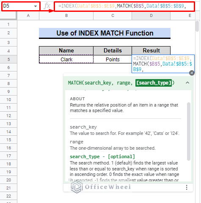Click the highlighted [search_type] argument
The image size is (201, 203).
(x=154, y=83)
